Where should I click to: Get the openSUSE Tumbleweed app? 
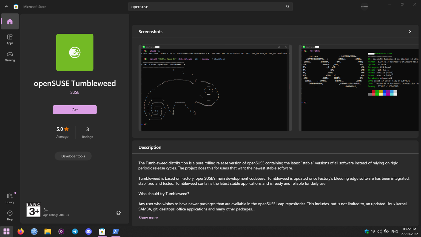tap(75, 109)
